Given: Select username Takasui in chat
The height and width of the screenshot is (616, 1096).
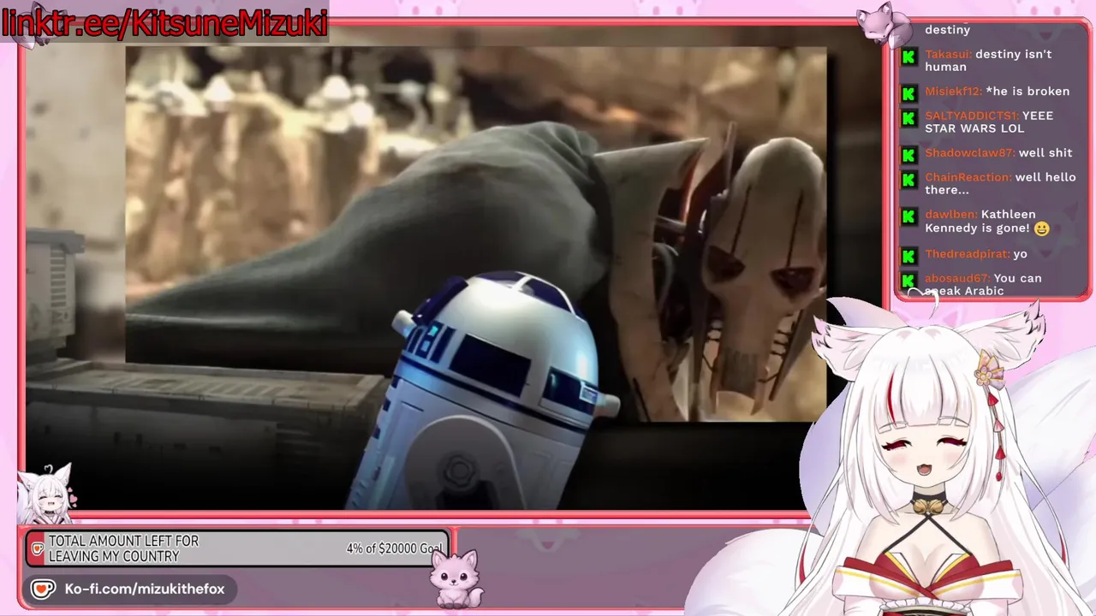Looking at the screenshot, I should coord(947,54).
